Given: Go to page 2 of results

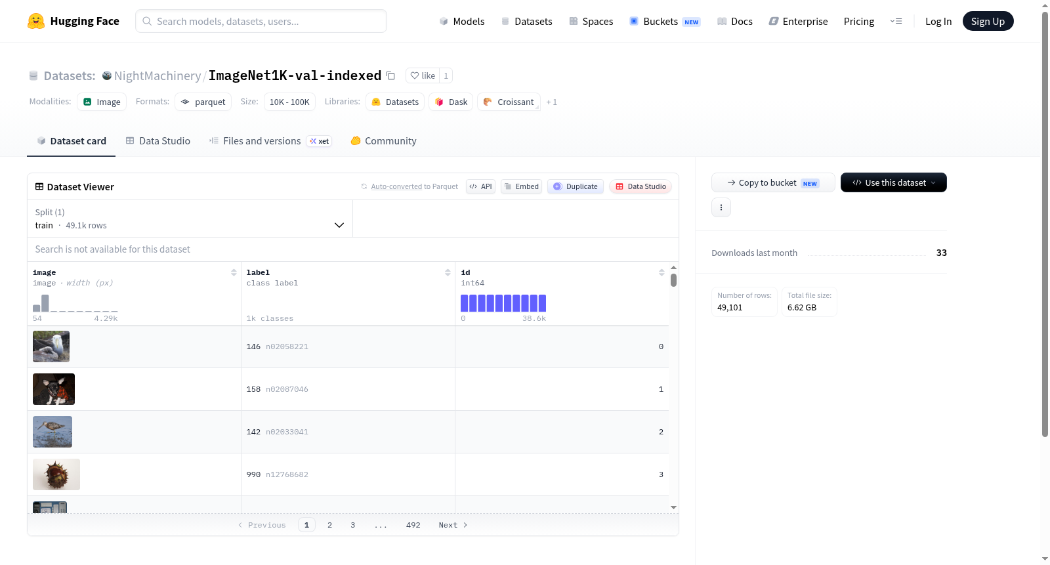Looking at the screenshot, I should [329, 525].
